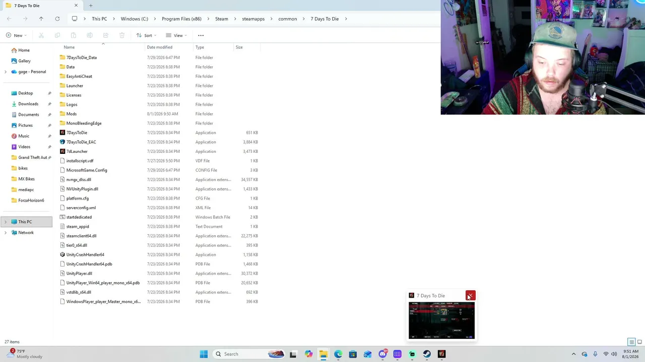Open Discord from the taskbar
The image size is (645, 362).
pos(382,354)
